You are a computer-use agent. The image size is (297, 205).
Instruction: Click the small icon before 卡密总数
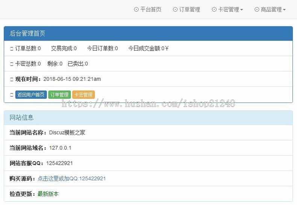pos(12,64)
